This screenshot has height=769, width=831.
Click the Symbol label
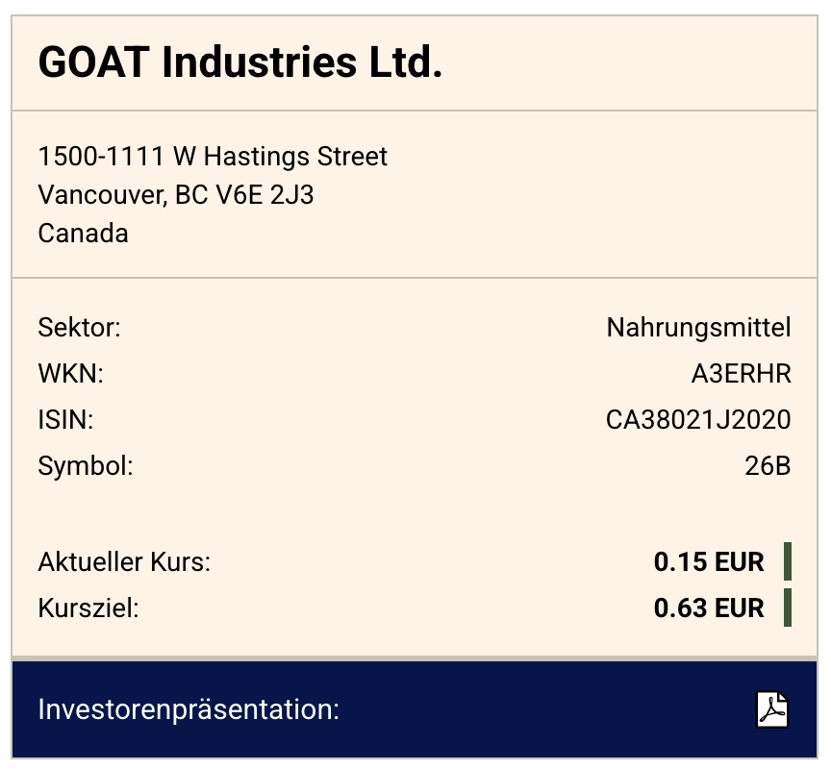(86, 466)
